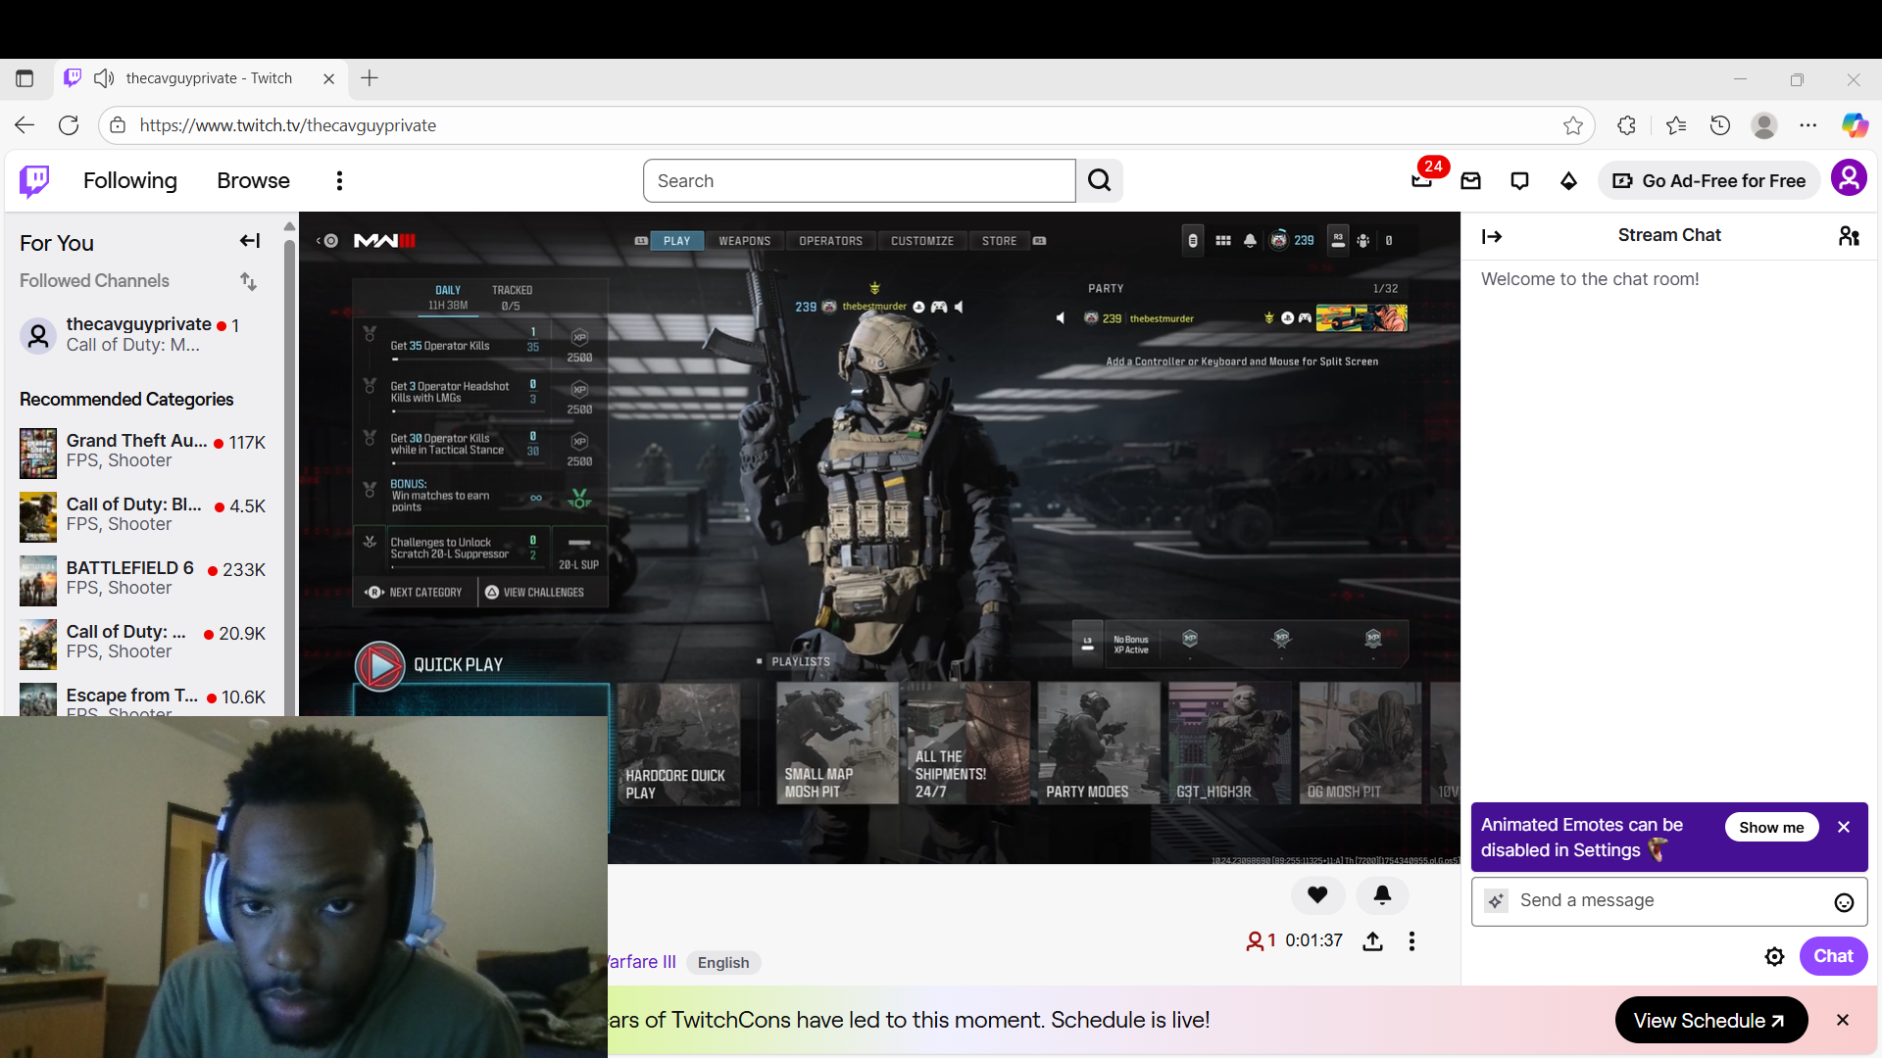Sort followed channels with the arrows icon
Screen dimensions: 1882x1058
point(248,281)
